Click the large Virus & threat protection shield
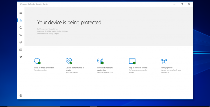The height and width of the screenshot is (107, 210). pyautogui.click(x=37, y=61)
